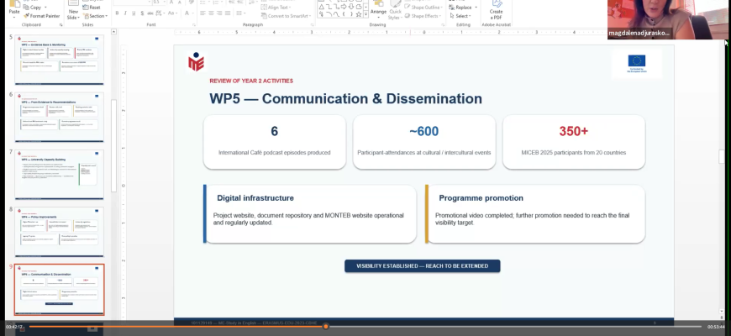Click the Reset slide button
The width and height of the screenshot is (731, 336).
92,8
